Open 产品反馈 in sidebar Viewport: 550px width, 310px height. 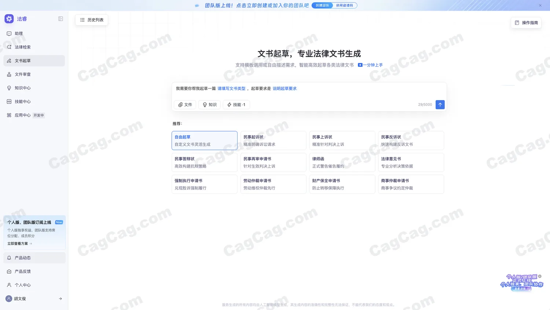point(34,271)
